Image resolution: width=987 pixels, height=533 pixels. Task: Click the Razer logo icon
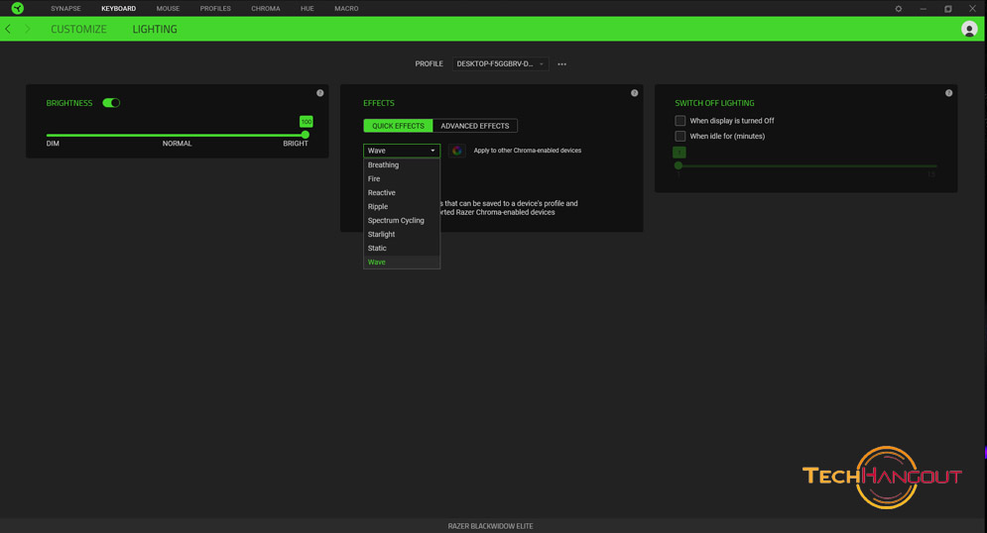[18, 8]
